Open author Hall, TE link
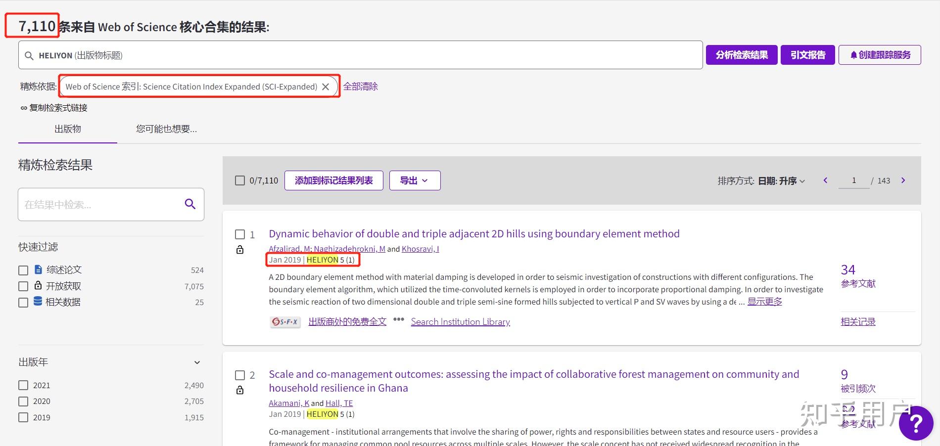 339,403
